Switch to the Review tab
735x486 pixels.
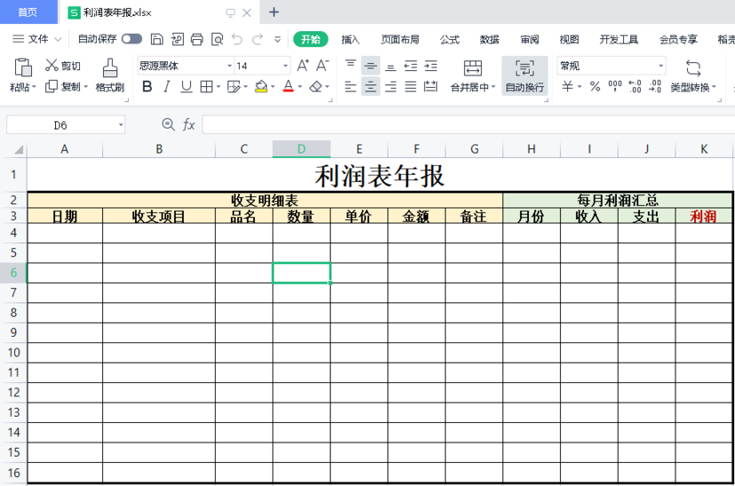pyautogui.click(x=530, y=39)
